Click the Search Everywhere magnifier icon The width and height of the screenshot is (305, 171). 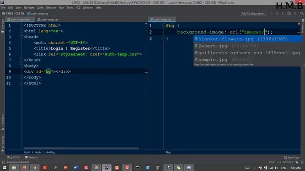point(302,13)
